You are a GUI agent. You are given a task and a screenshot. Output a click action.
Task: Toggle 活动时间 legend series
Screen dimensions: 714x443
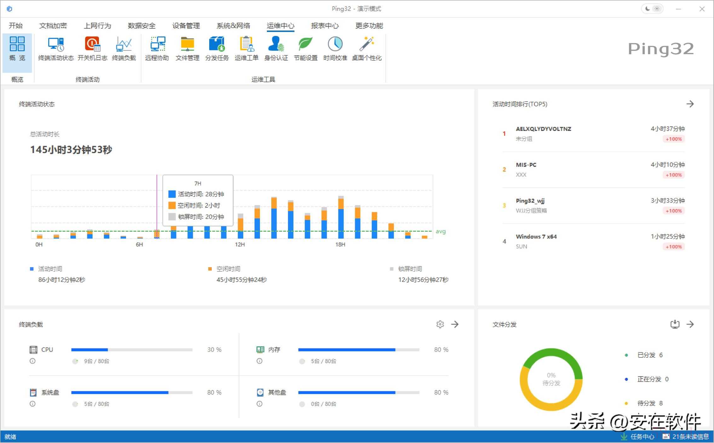pos(46,269)
